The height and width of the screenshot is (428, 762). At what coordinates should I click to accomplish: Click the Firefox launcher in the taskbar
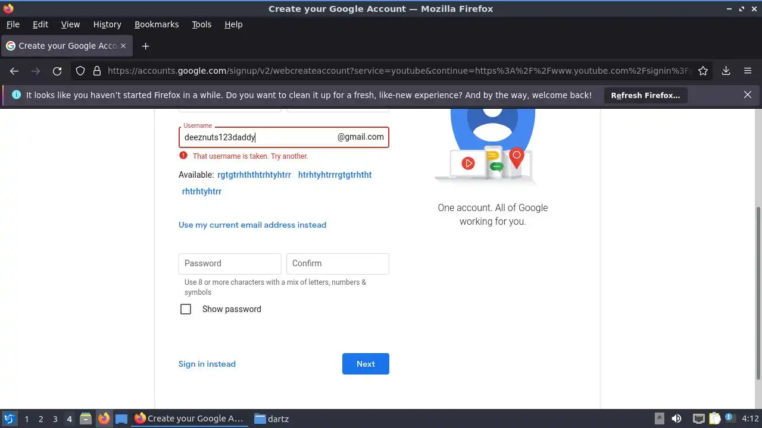[104, 418]
